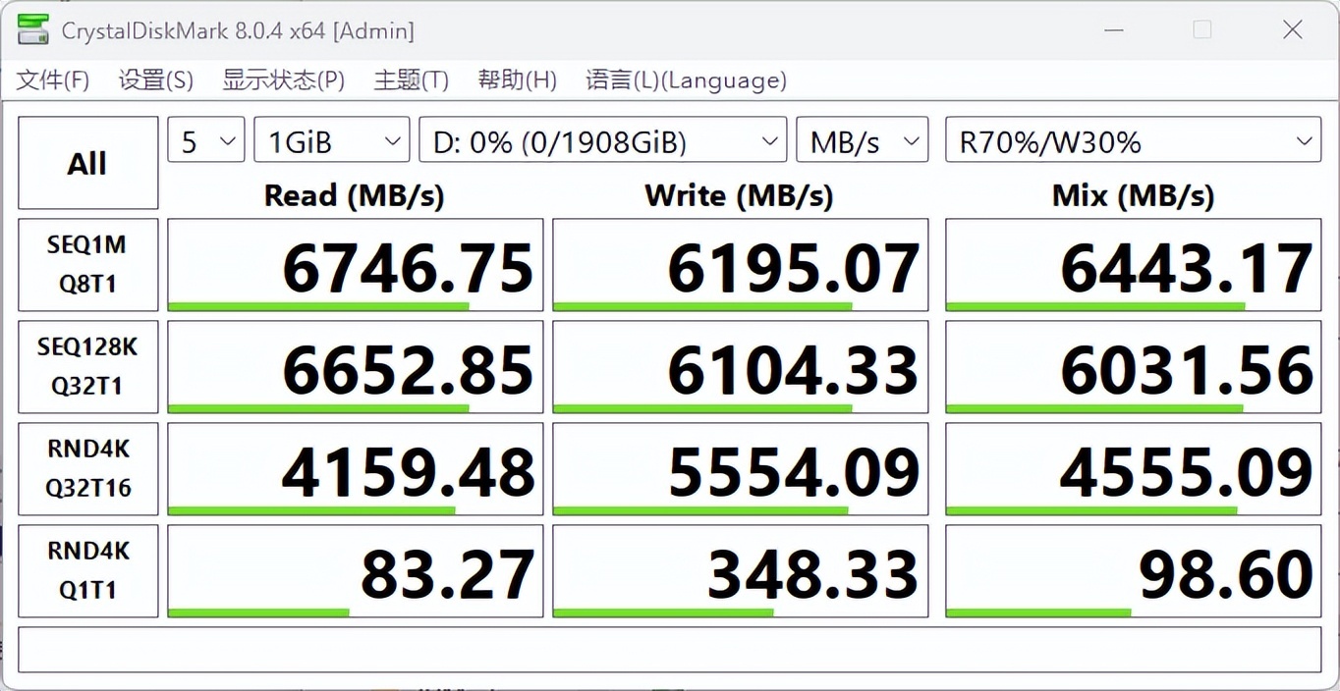
Task: Expand the R70%/W30% mix ratio dropdown
Action: pyautogui.click(x=1133, y=142)
